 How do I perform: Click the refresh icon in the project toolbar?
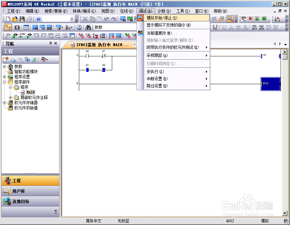(x=34, y=60)
